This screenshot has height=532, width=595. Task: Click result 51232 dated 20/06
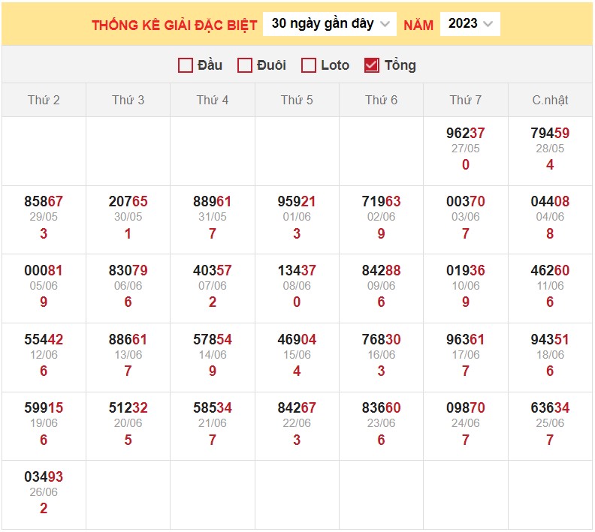pos(128,408)
